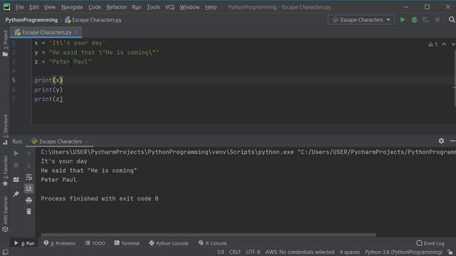Click the horizontal scrollbar in Run output
The width and height of the screenshot is (456, 256).
click(209, 235)
